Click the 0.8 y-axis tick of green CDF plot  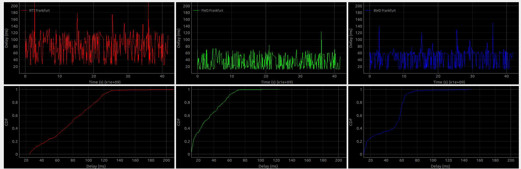[187, 102]
